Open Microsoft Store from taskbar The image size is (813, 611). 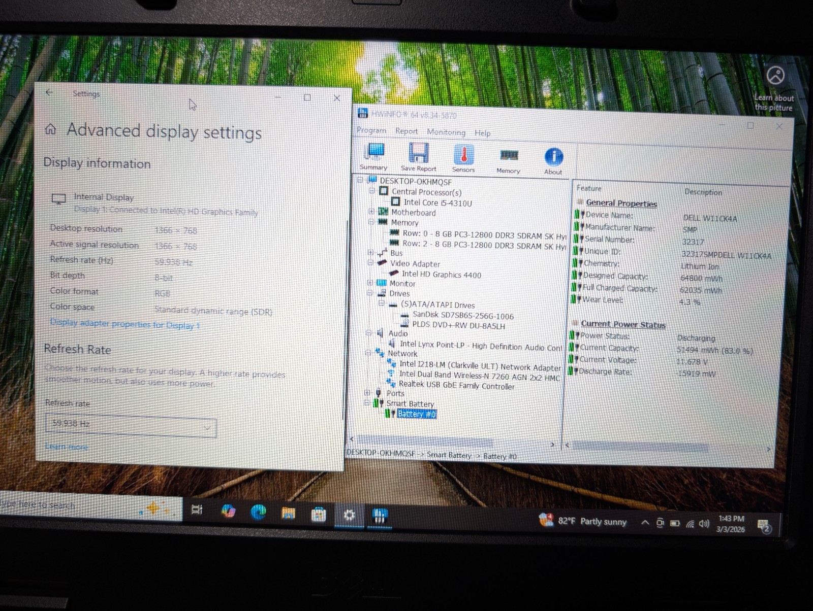coord(319,515)
